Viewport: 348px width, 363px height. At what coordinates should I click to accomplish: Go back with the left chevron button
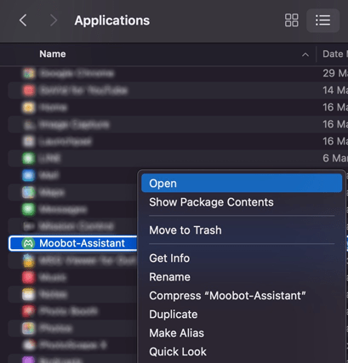click(x=23, y=20)
